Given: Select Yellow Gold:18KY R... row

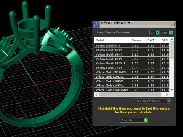Looking at the screenshot, I should pyautogui.click(x=132, y=63).
